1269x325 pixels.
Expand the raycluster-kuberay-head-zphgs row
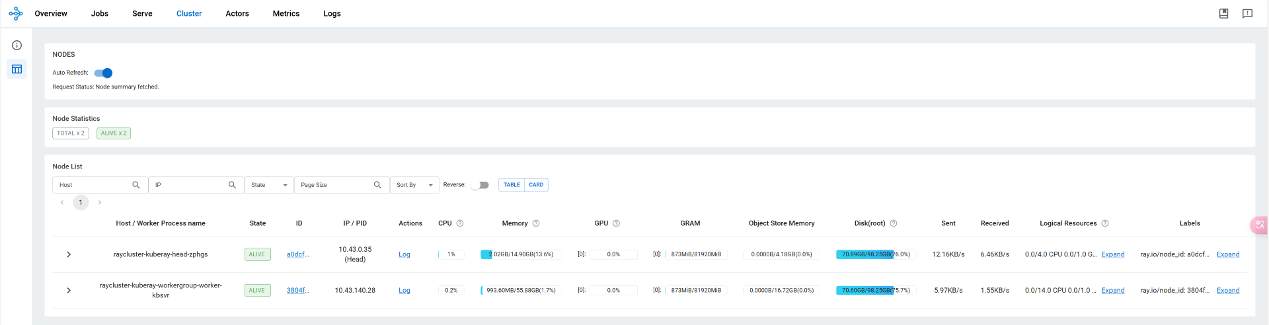[69, 254]
